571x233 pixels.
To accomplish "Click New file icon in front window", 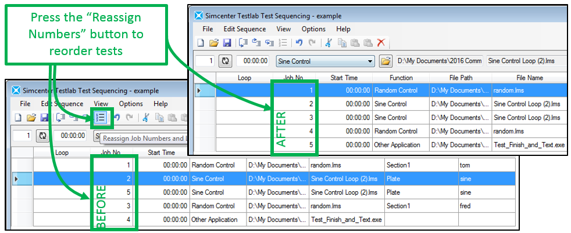I will click(201, 43).
